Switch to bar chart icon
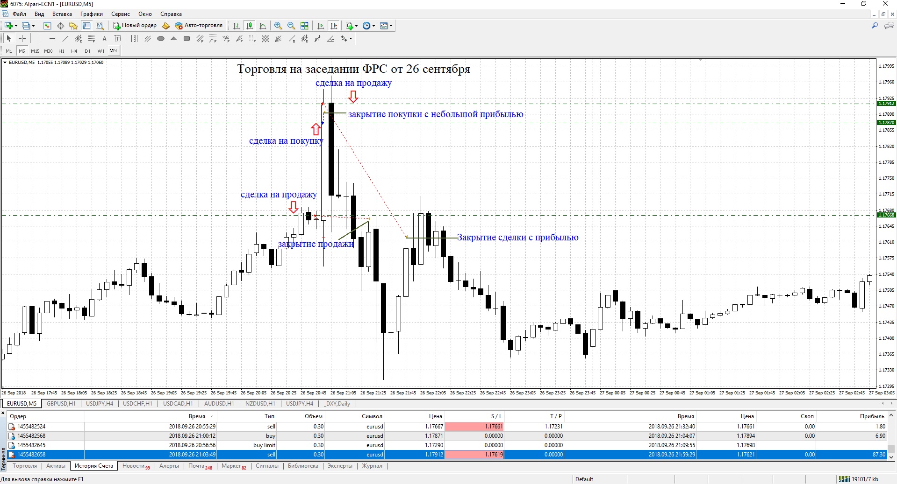Image resolution: width=897 pixels, height=484 pixels. [237, 26]
